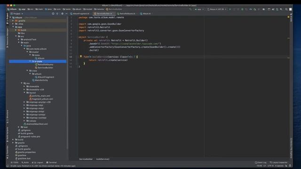
Task: Click the locate-file target icon in Project panel
Action: tap(53, 14)
